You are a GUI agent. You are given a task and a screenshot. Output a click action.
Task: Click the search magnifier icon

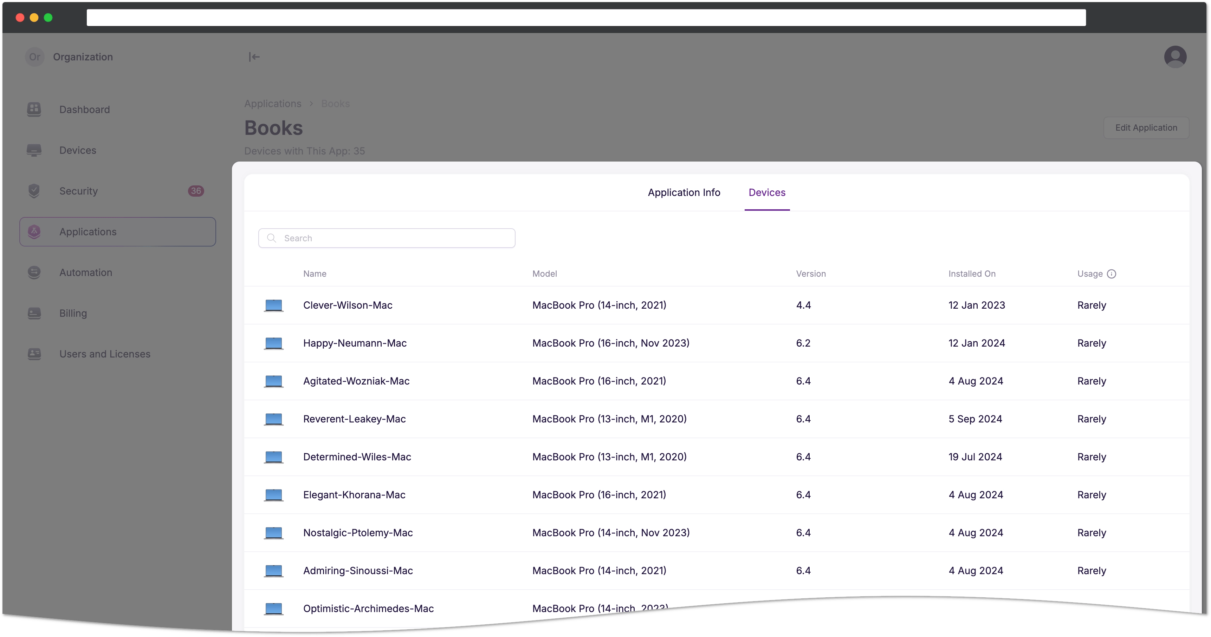pos(271,238)
